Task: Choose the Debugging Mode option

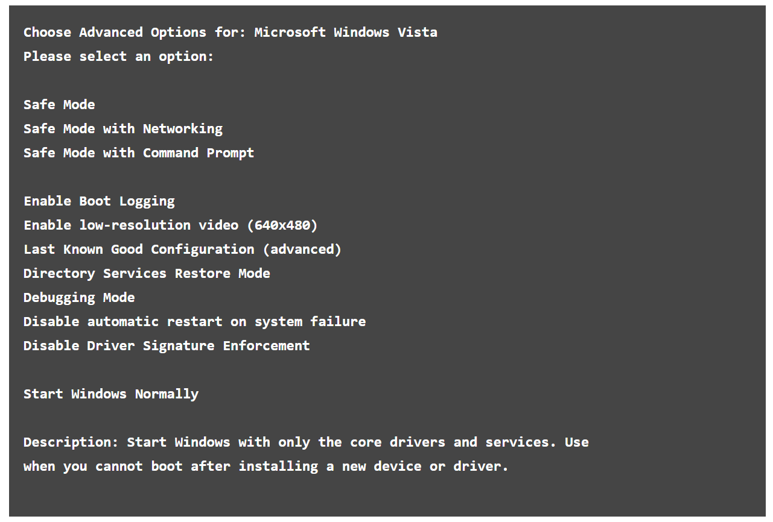Action: [x=79, y=298]
